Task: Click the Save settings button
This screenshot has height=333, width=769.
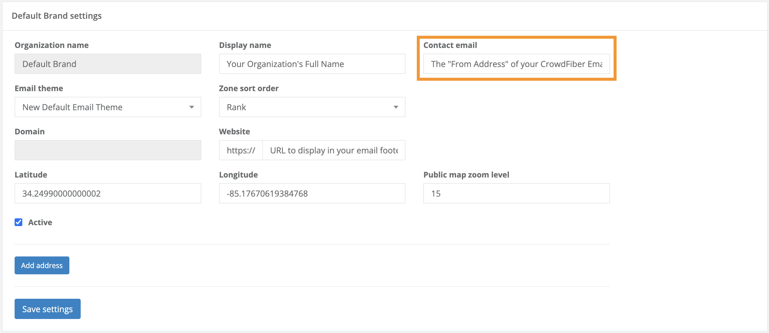Action: (x=47, y=309)
